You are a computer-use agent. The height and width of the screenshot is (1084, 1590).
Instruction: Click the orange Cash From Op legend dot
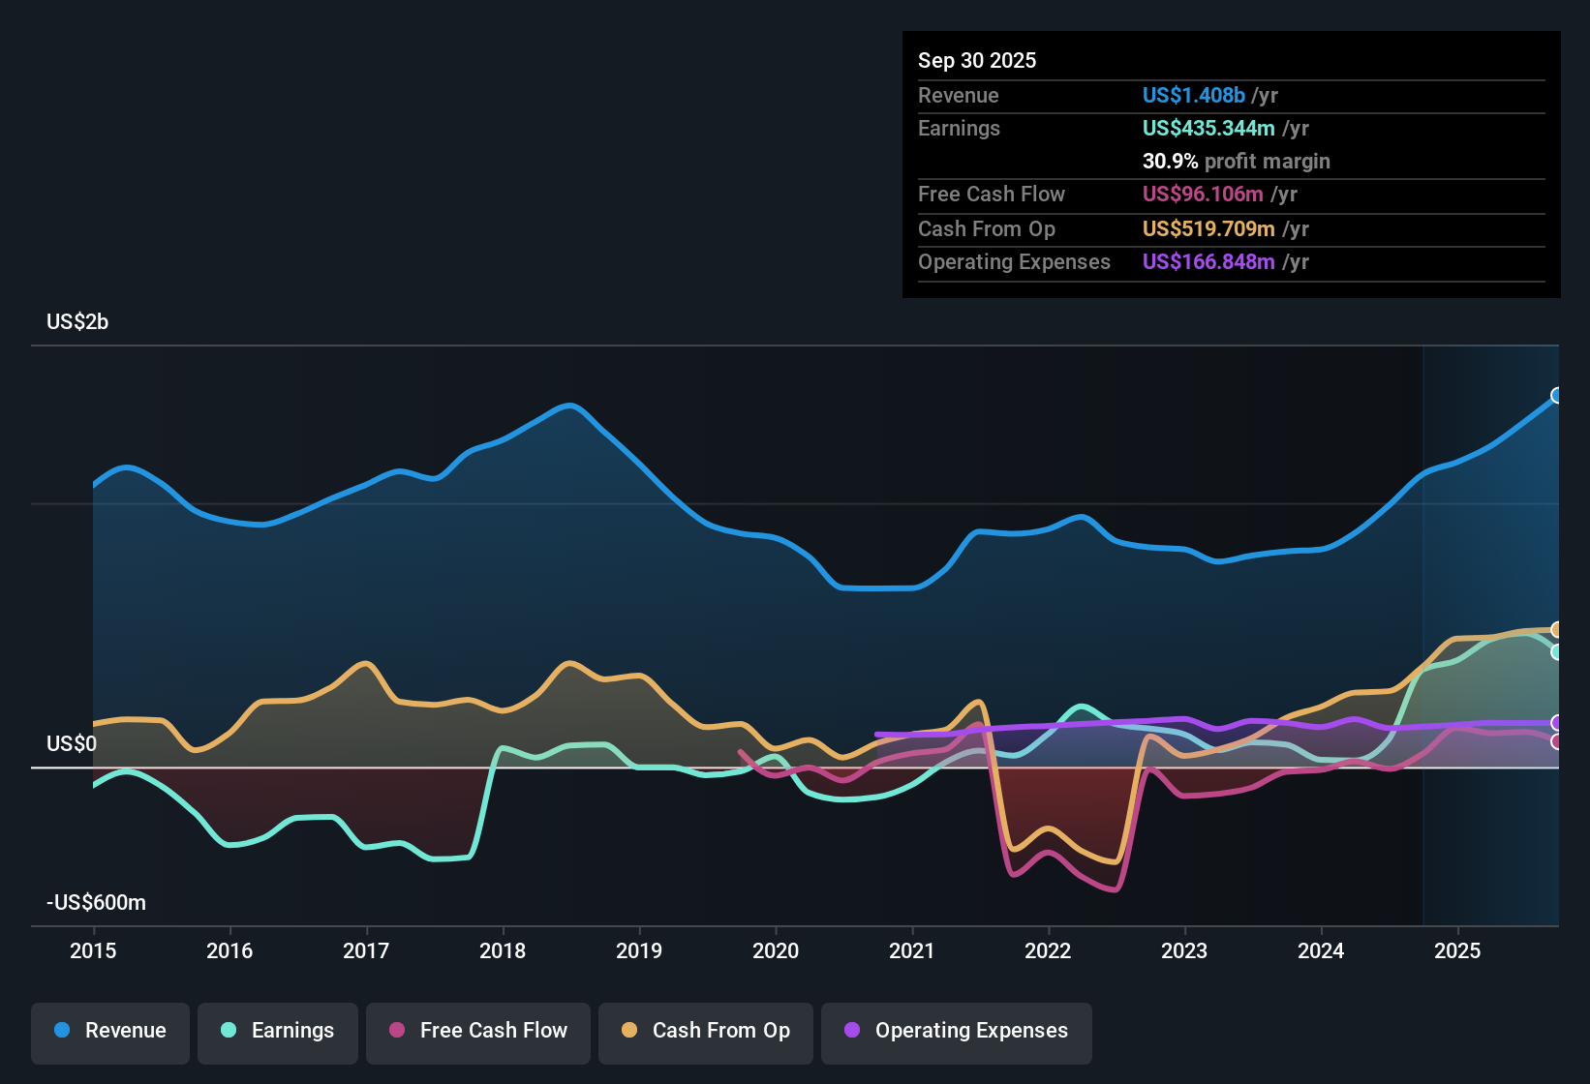pyautogui.click(x=629, y=1031)
